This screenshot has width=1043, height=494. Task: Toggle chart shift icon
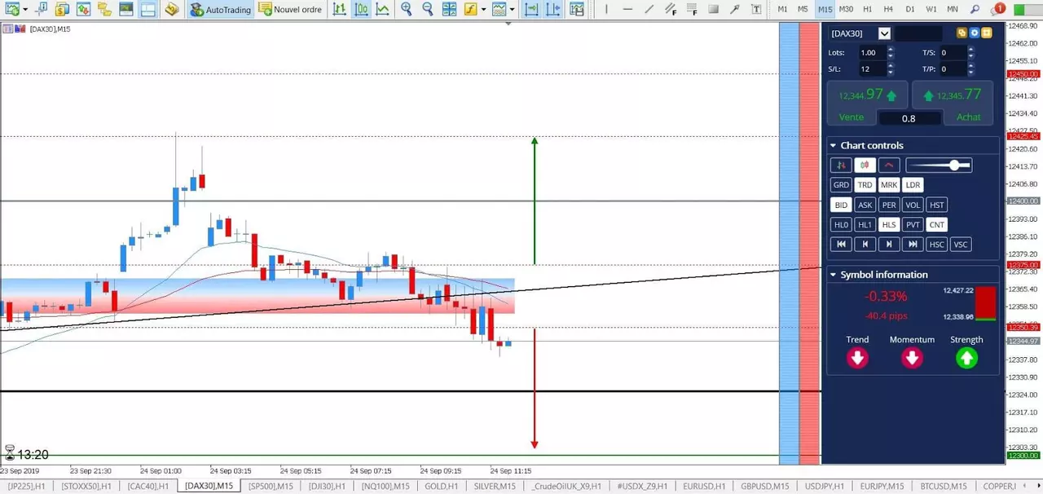tap(552, 10)
